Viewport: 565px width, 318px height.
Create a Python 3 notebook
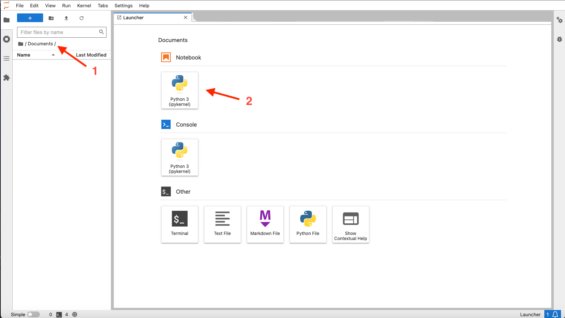click(180, 90)
